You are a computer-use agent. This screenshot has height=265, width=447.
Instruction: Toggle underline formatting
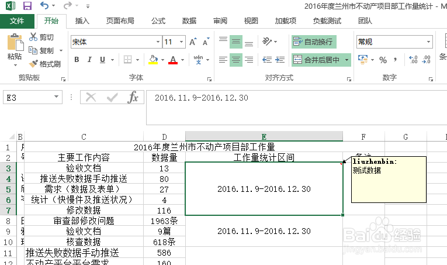tap(103, 60)
